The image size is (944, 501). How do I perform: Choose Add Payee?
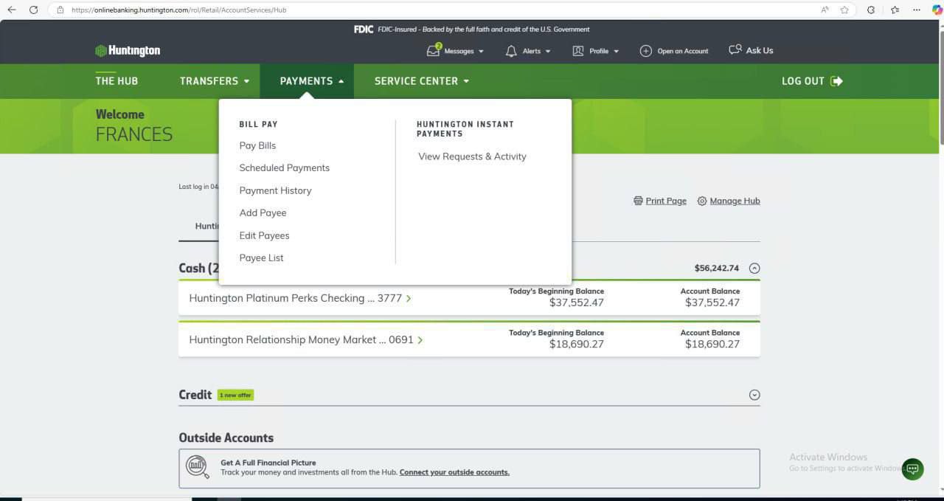pyautogui.click(x=263, y=213)
